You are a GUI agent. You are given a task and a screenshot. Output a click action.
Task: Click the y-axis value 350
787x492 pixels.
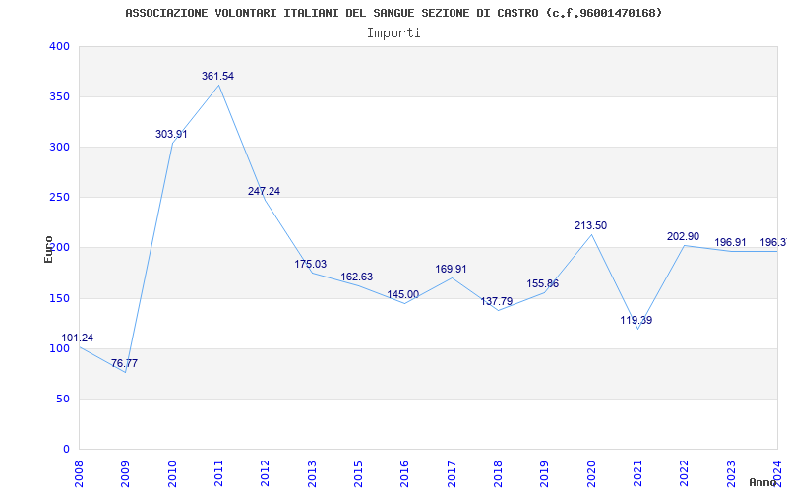tap(59, 96)
